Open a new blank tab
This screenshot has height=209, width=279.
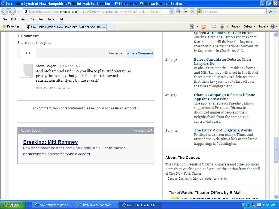pos(110,27)
